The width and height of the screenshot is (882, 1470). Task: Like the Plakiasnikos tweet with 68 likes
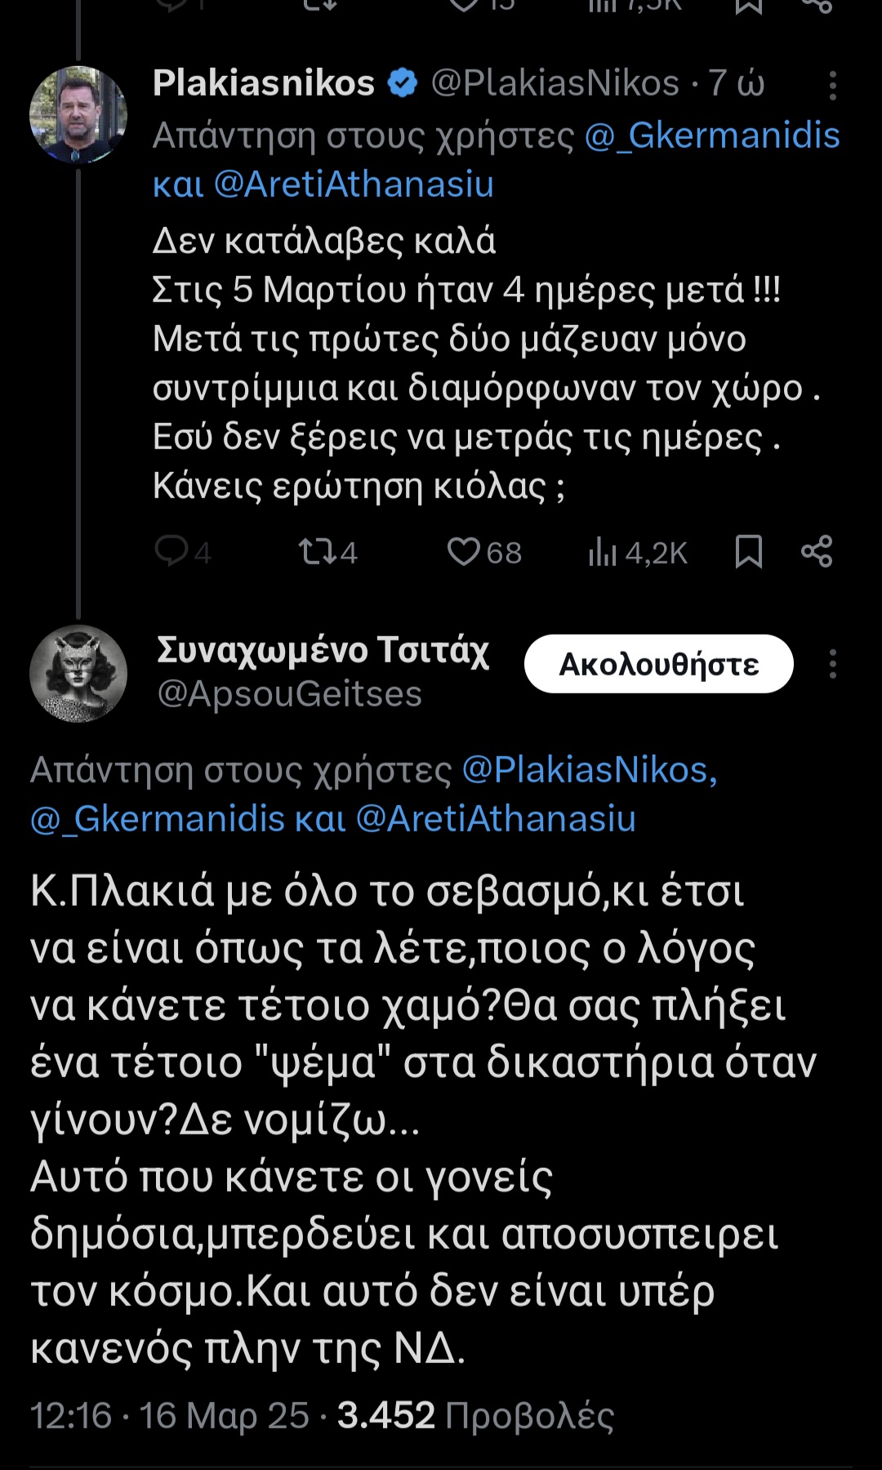click(463, 552)
